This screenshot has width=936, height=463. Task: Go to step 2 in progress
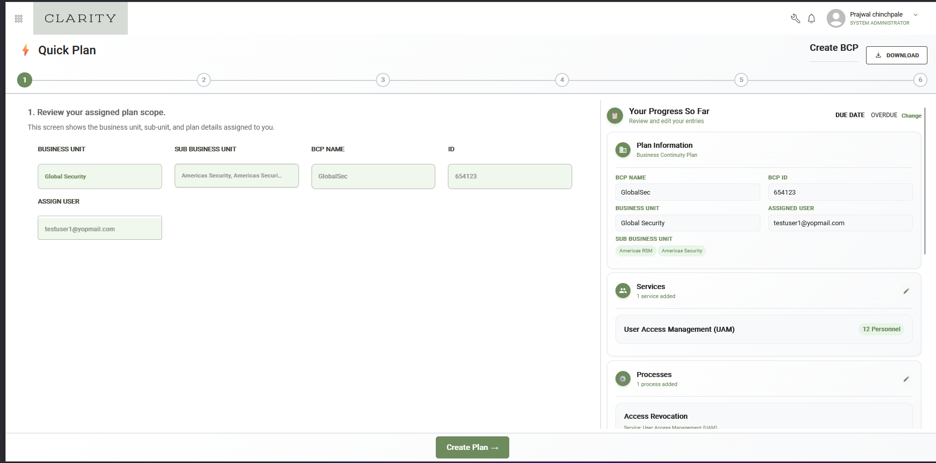coord(204,80)
